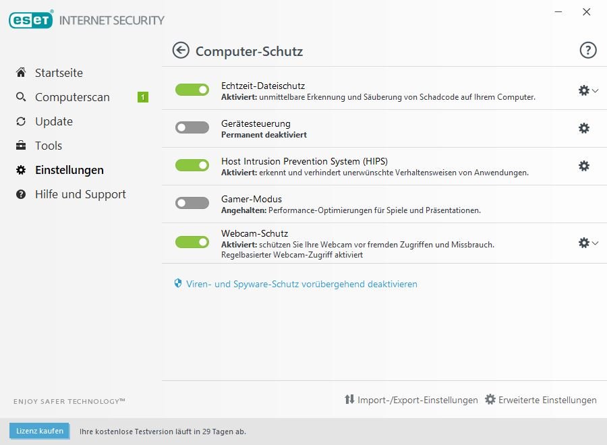Expand the Webcam-Schutz dropdown chevron

pos(596,243)
